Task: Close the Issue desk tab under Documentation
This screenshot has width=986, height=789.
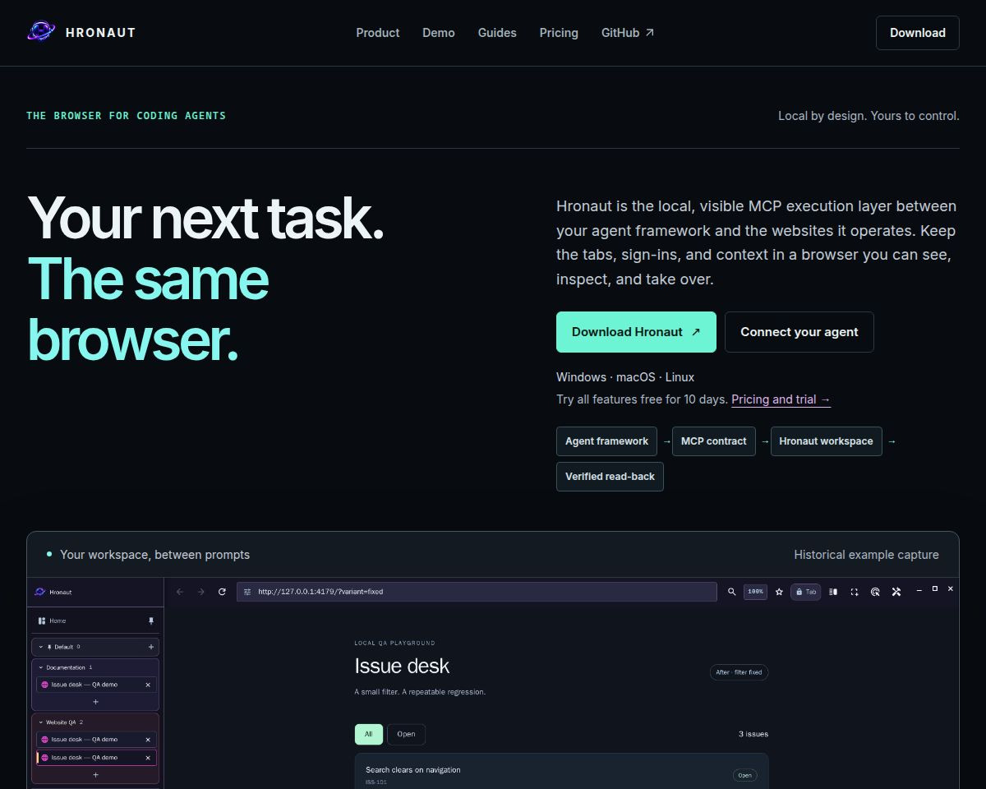Action: pos(148,685)
